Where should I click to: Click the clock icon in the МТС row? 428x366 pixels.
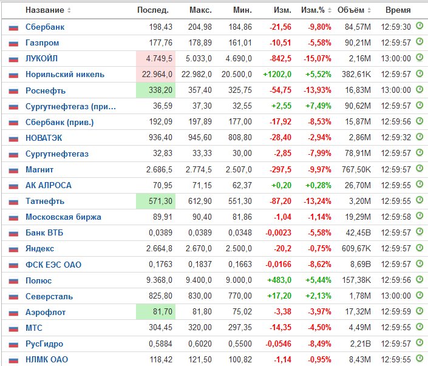click(420, 327)
